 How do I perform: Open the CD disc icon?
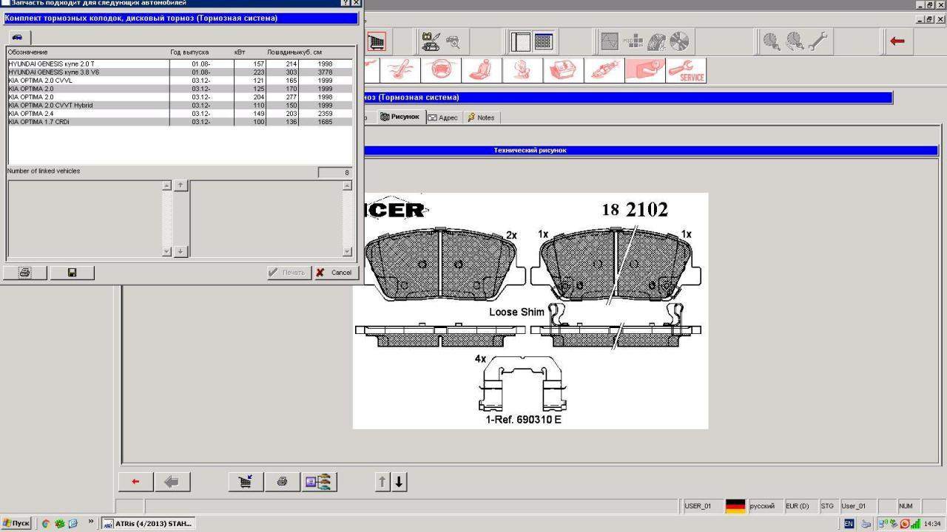click(679, 41)
